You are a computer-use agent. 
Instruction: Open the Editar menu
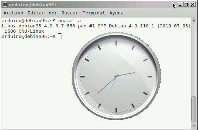click(x=36, y=13)
